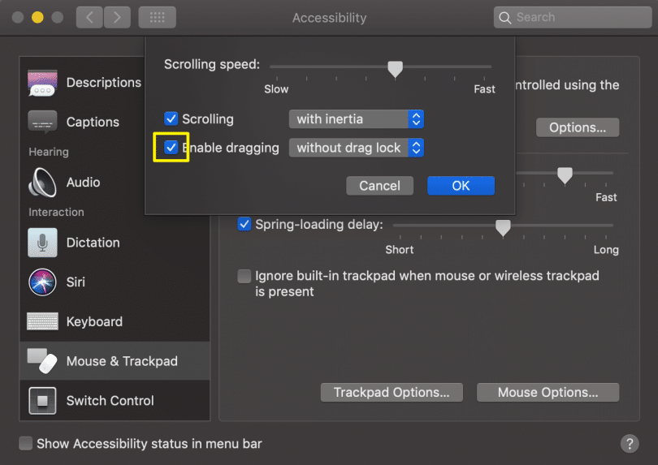Click the help question mark icon
The height and width of the screenshot is (465, 658).
point(630,444)
